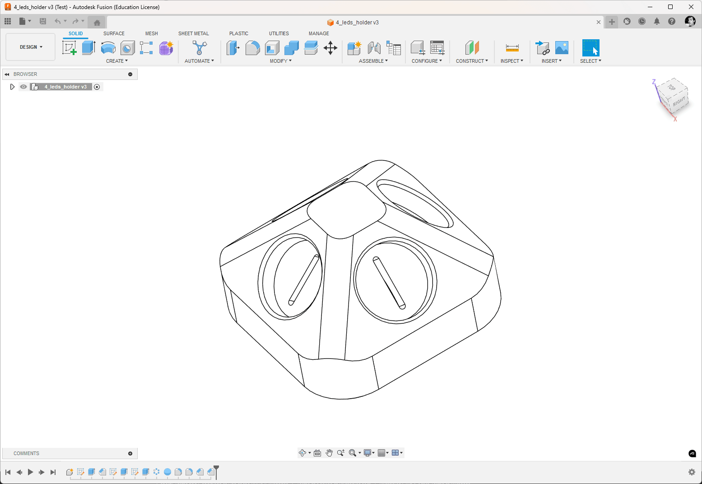Switch to the Manage tab
The height and width of the screenshot is (484, 702).
319,33
